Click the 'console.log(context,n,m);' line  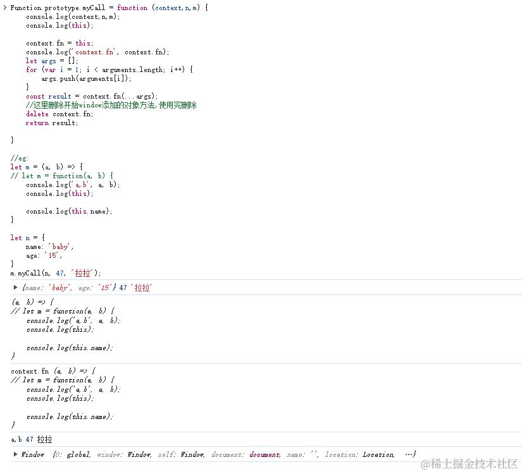pos(73,16)
